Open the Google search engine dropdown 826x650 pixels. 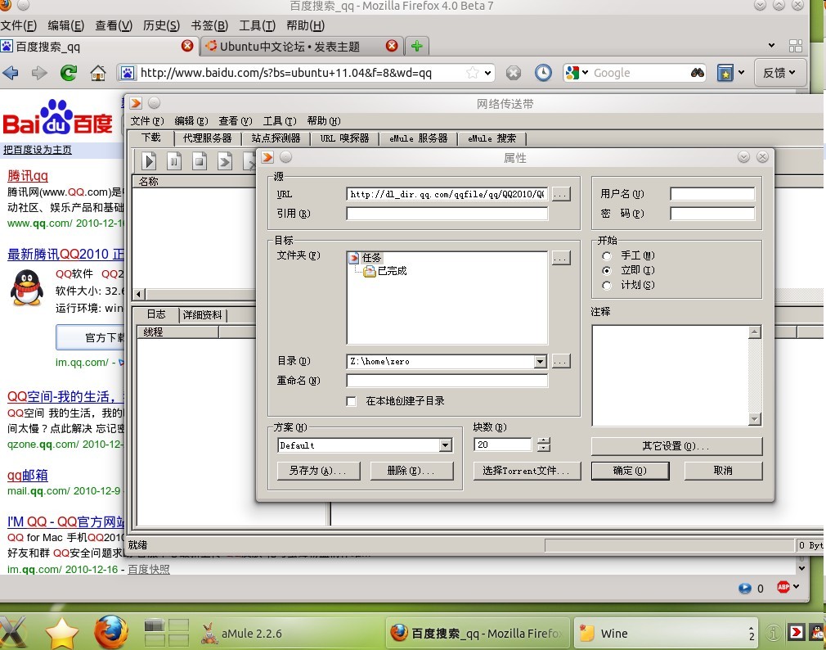click(576, 73)
